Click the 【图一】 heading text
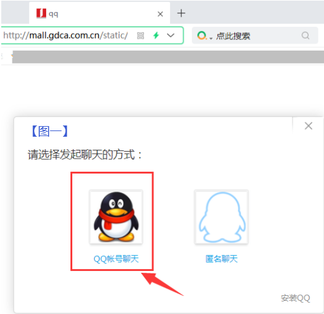 click(x=50, y=131)
